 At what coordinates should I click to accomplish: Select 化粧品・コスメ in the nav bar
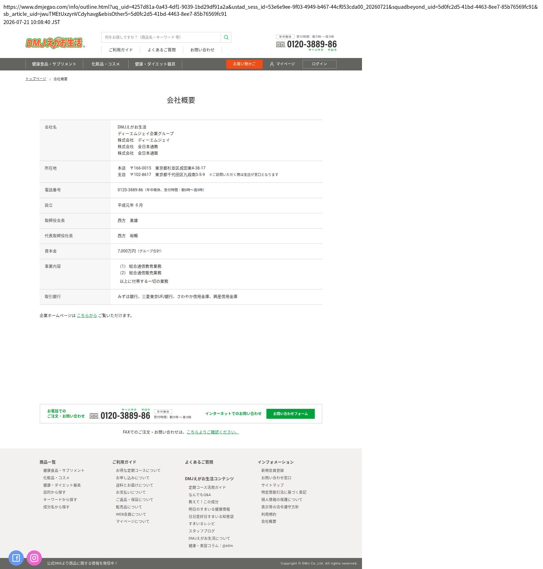[x=106, y=64]
